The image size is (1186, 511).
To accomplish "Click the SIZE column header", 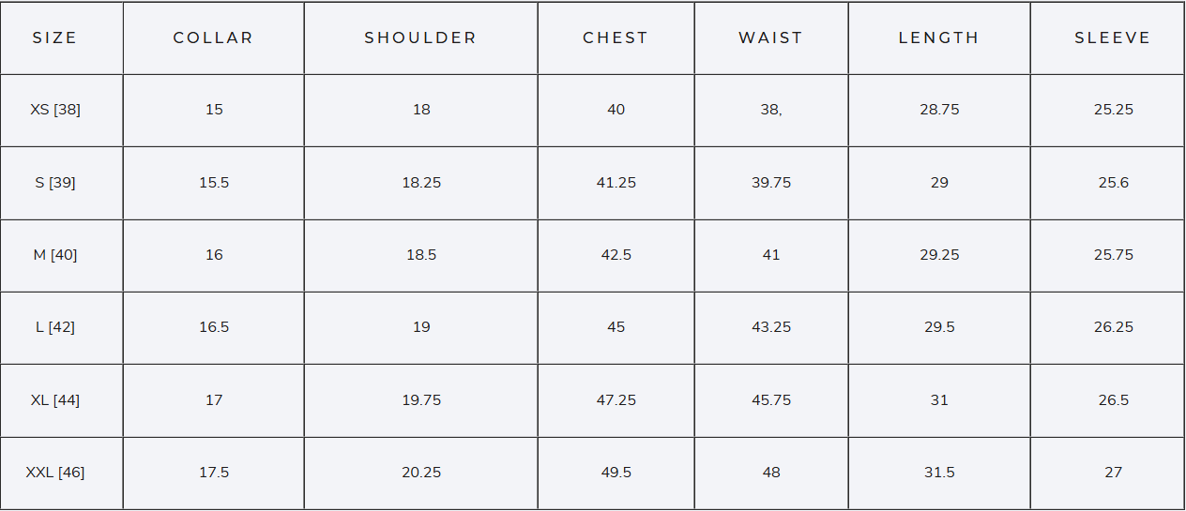I will click(x=55, y=38).
